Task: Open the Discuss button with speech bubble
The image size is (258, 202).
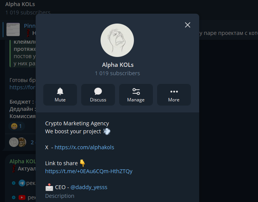Action: click(98, 95)
